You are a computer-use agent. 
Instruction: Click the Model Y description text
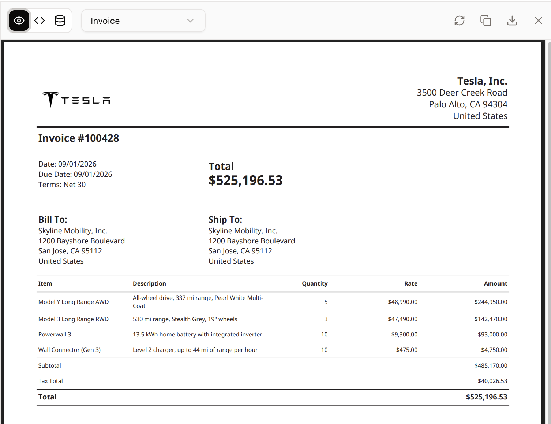[x=198, y=302]
